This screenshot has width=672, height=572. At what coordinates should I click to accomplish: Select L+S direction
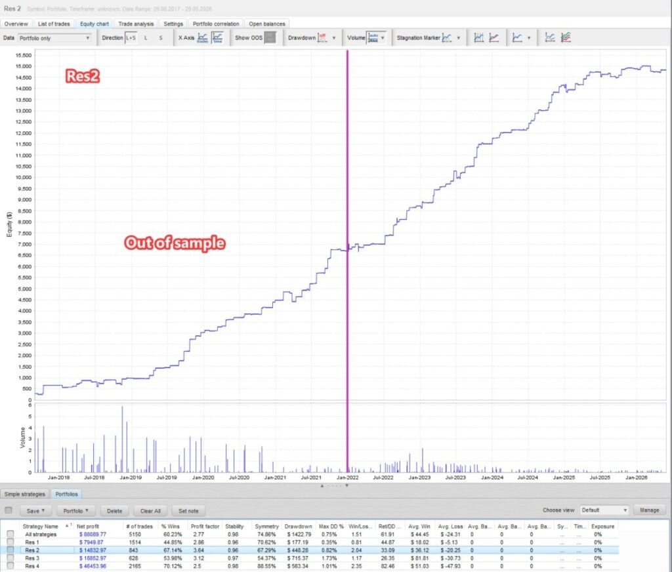[x=131, y=38]
